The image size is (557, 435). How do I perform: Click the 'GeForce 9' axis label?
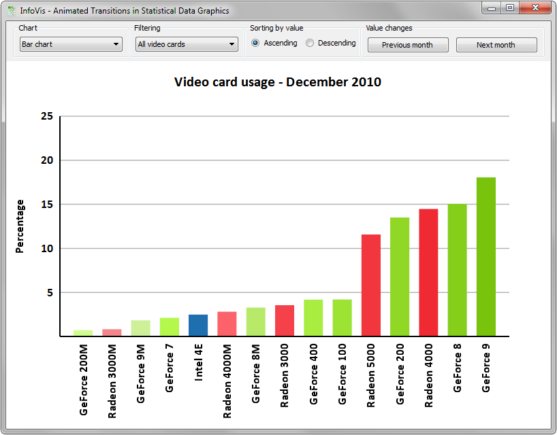click(486, 368)
